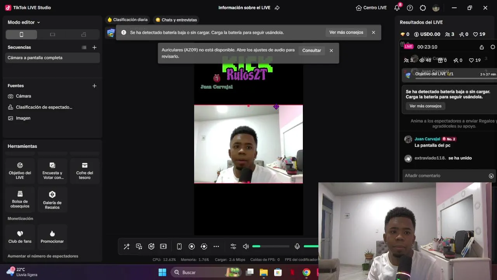Image resolution: width=497 pixels, height=280 pixels.
Task: Open the profile avatar menu
Action: (436, 8)
